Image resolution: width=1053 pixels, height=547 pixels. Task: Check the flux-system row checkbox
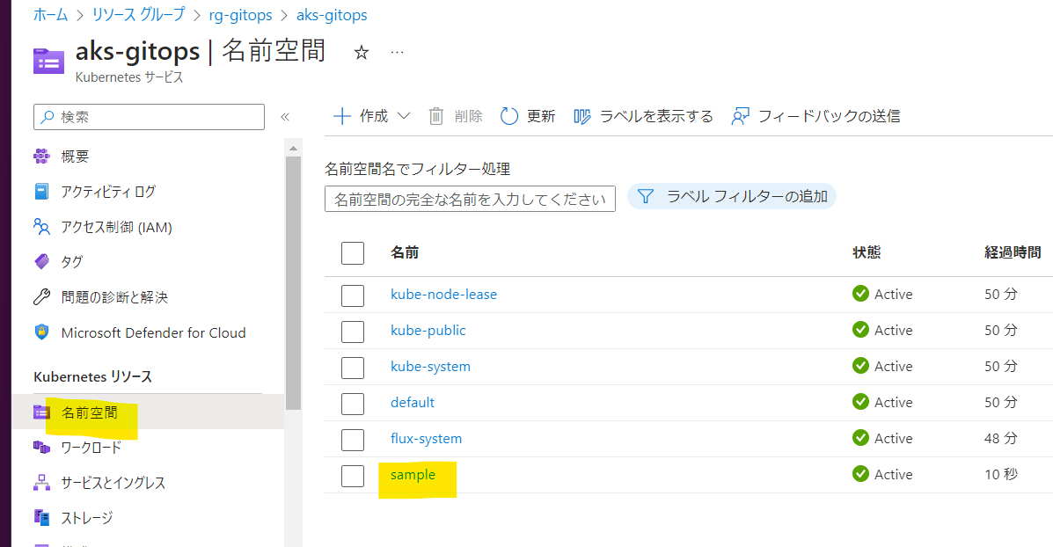tap(353, 440)
